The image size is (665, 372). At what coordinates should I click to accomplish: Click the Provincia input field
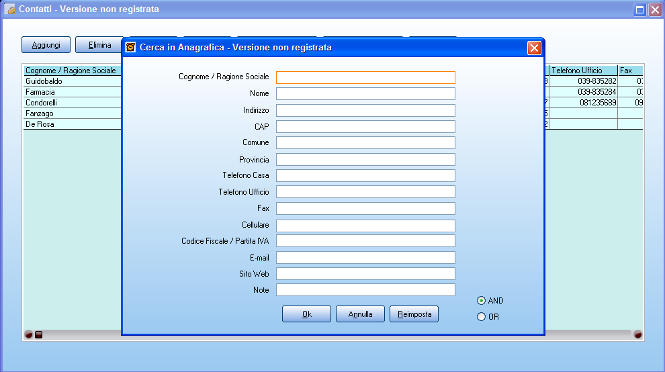tap(365, 160)
